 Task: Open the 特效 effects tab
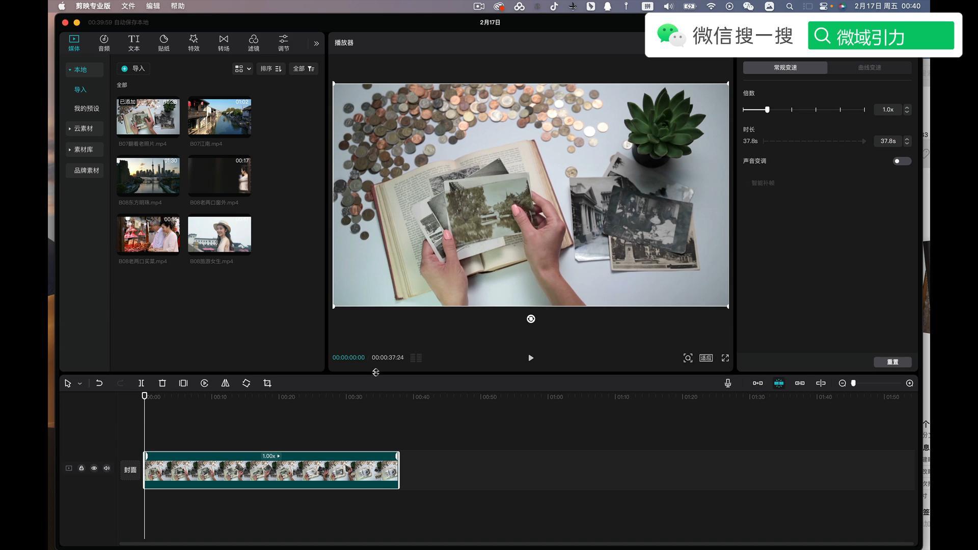point(194,43)
